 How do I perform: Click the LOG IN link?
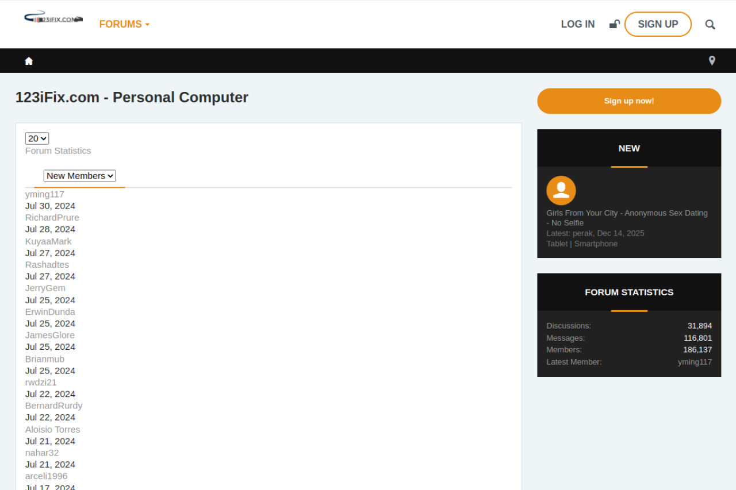click(x=578, y=24)
